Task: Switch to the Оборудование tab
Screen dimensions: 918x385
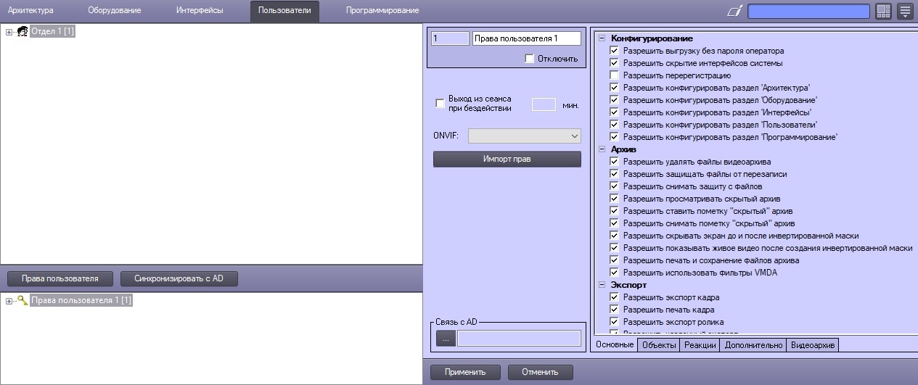Action: [x=114, y=11]
